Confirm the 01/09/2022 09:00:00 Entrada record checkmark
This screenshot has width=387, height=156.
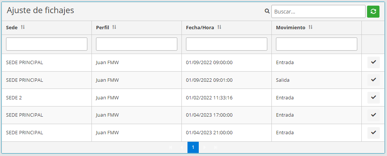(x=373, y=62)
